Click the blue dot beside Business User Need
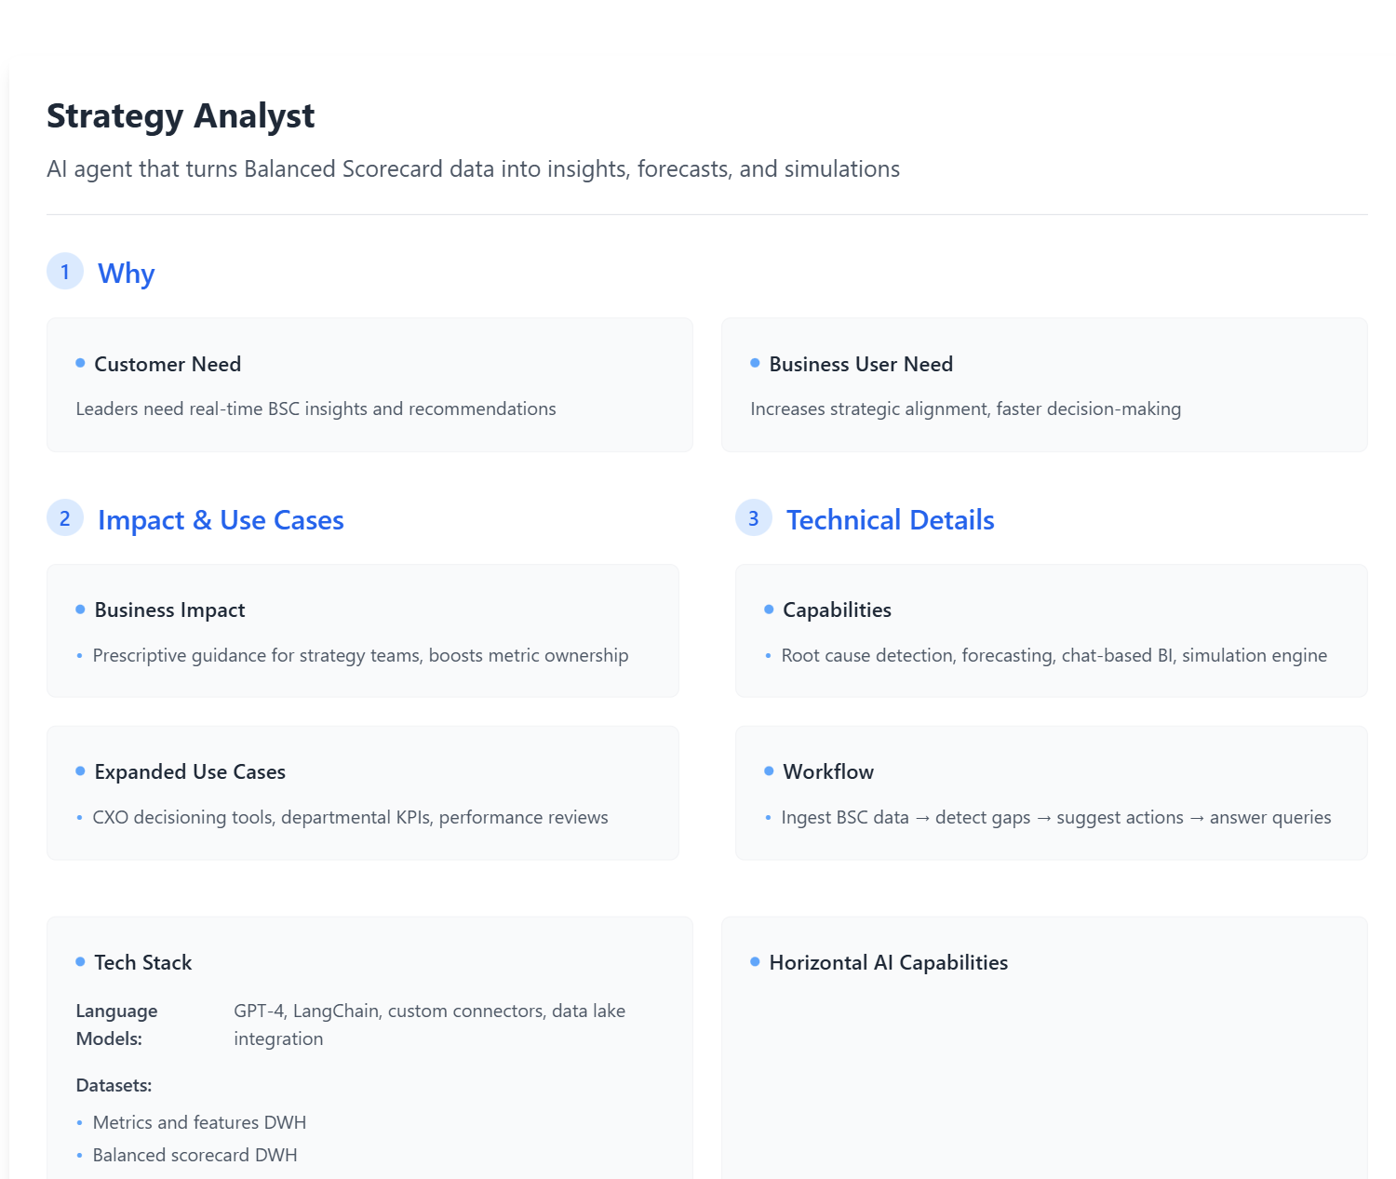 [755, 363]
